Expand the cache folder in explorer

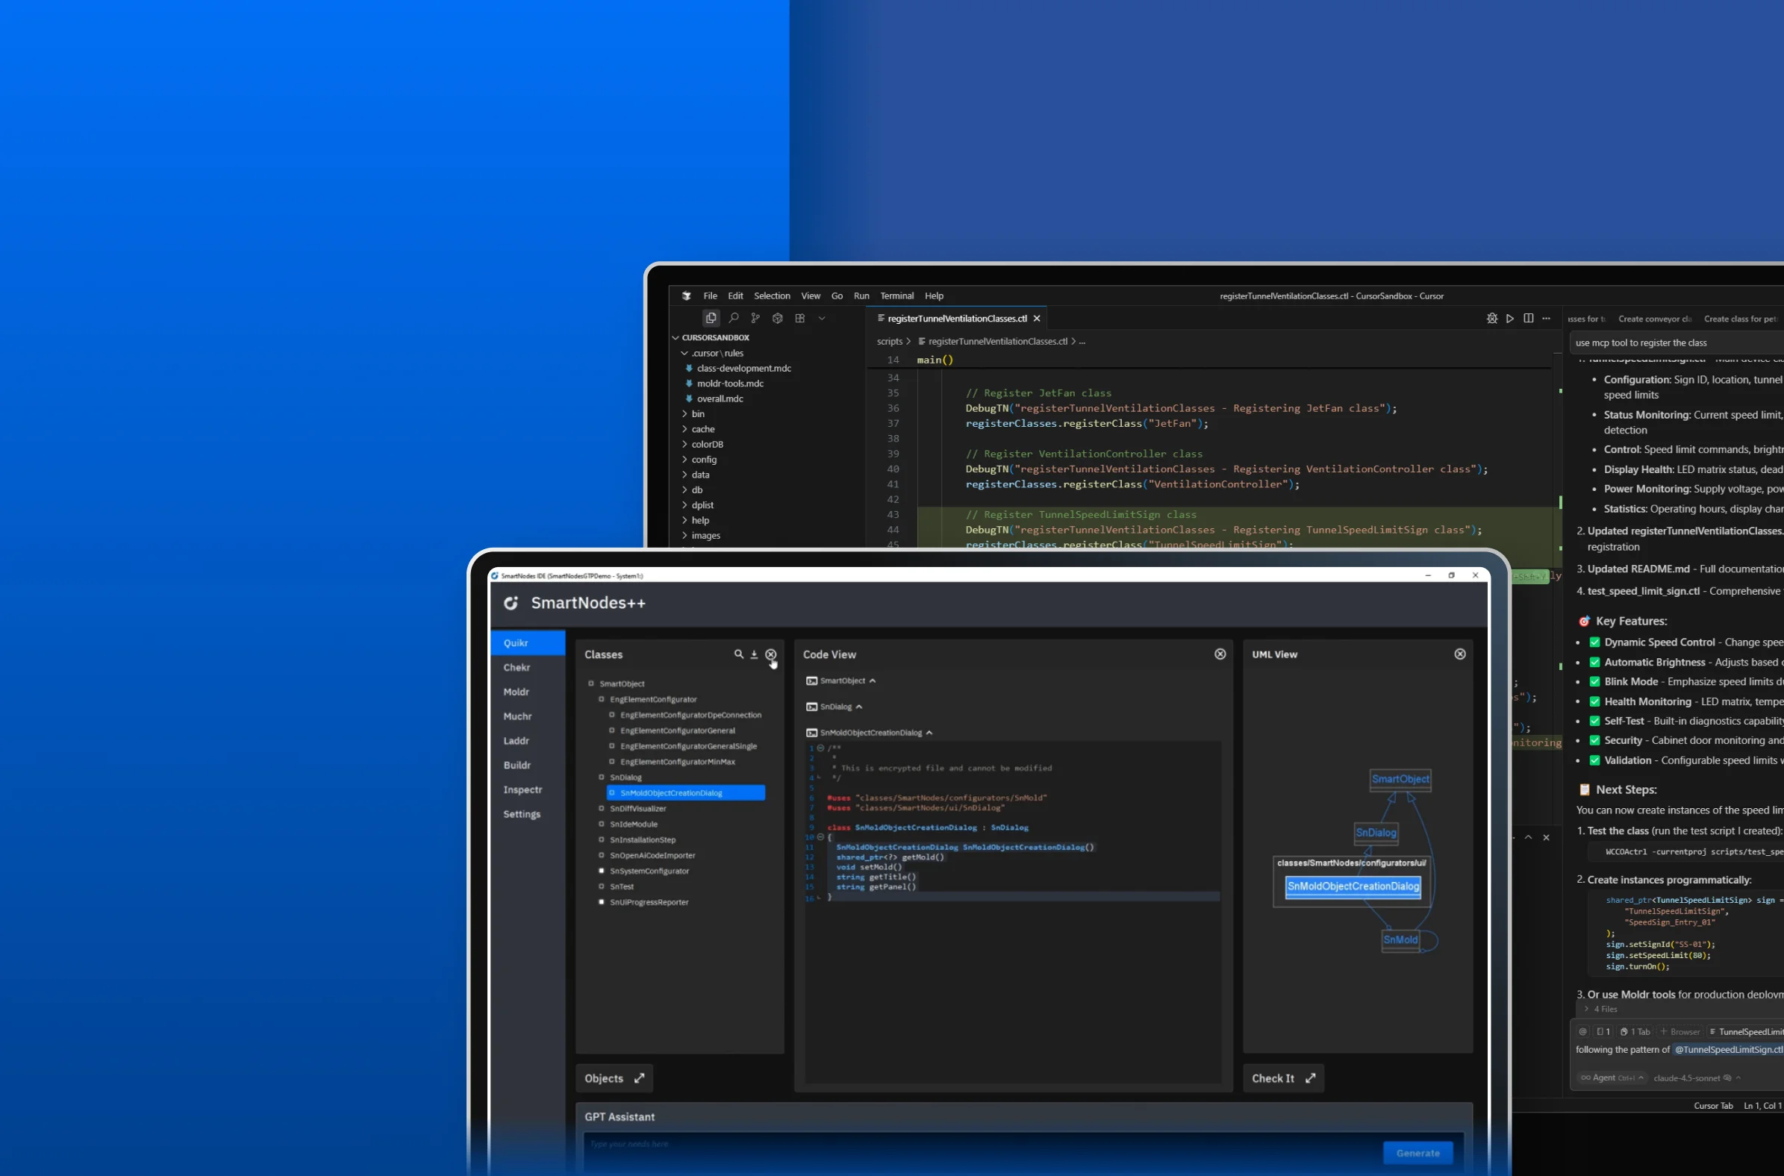[702, 429]
